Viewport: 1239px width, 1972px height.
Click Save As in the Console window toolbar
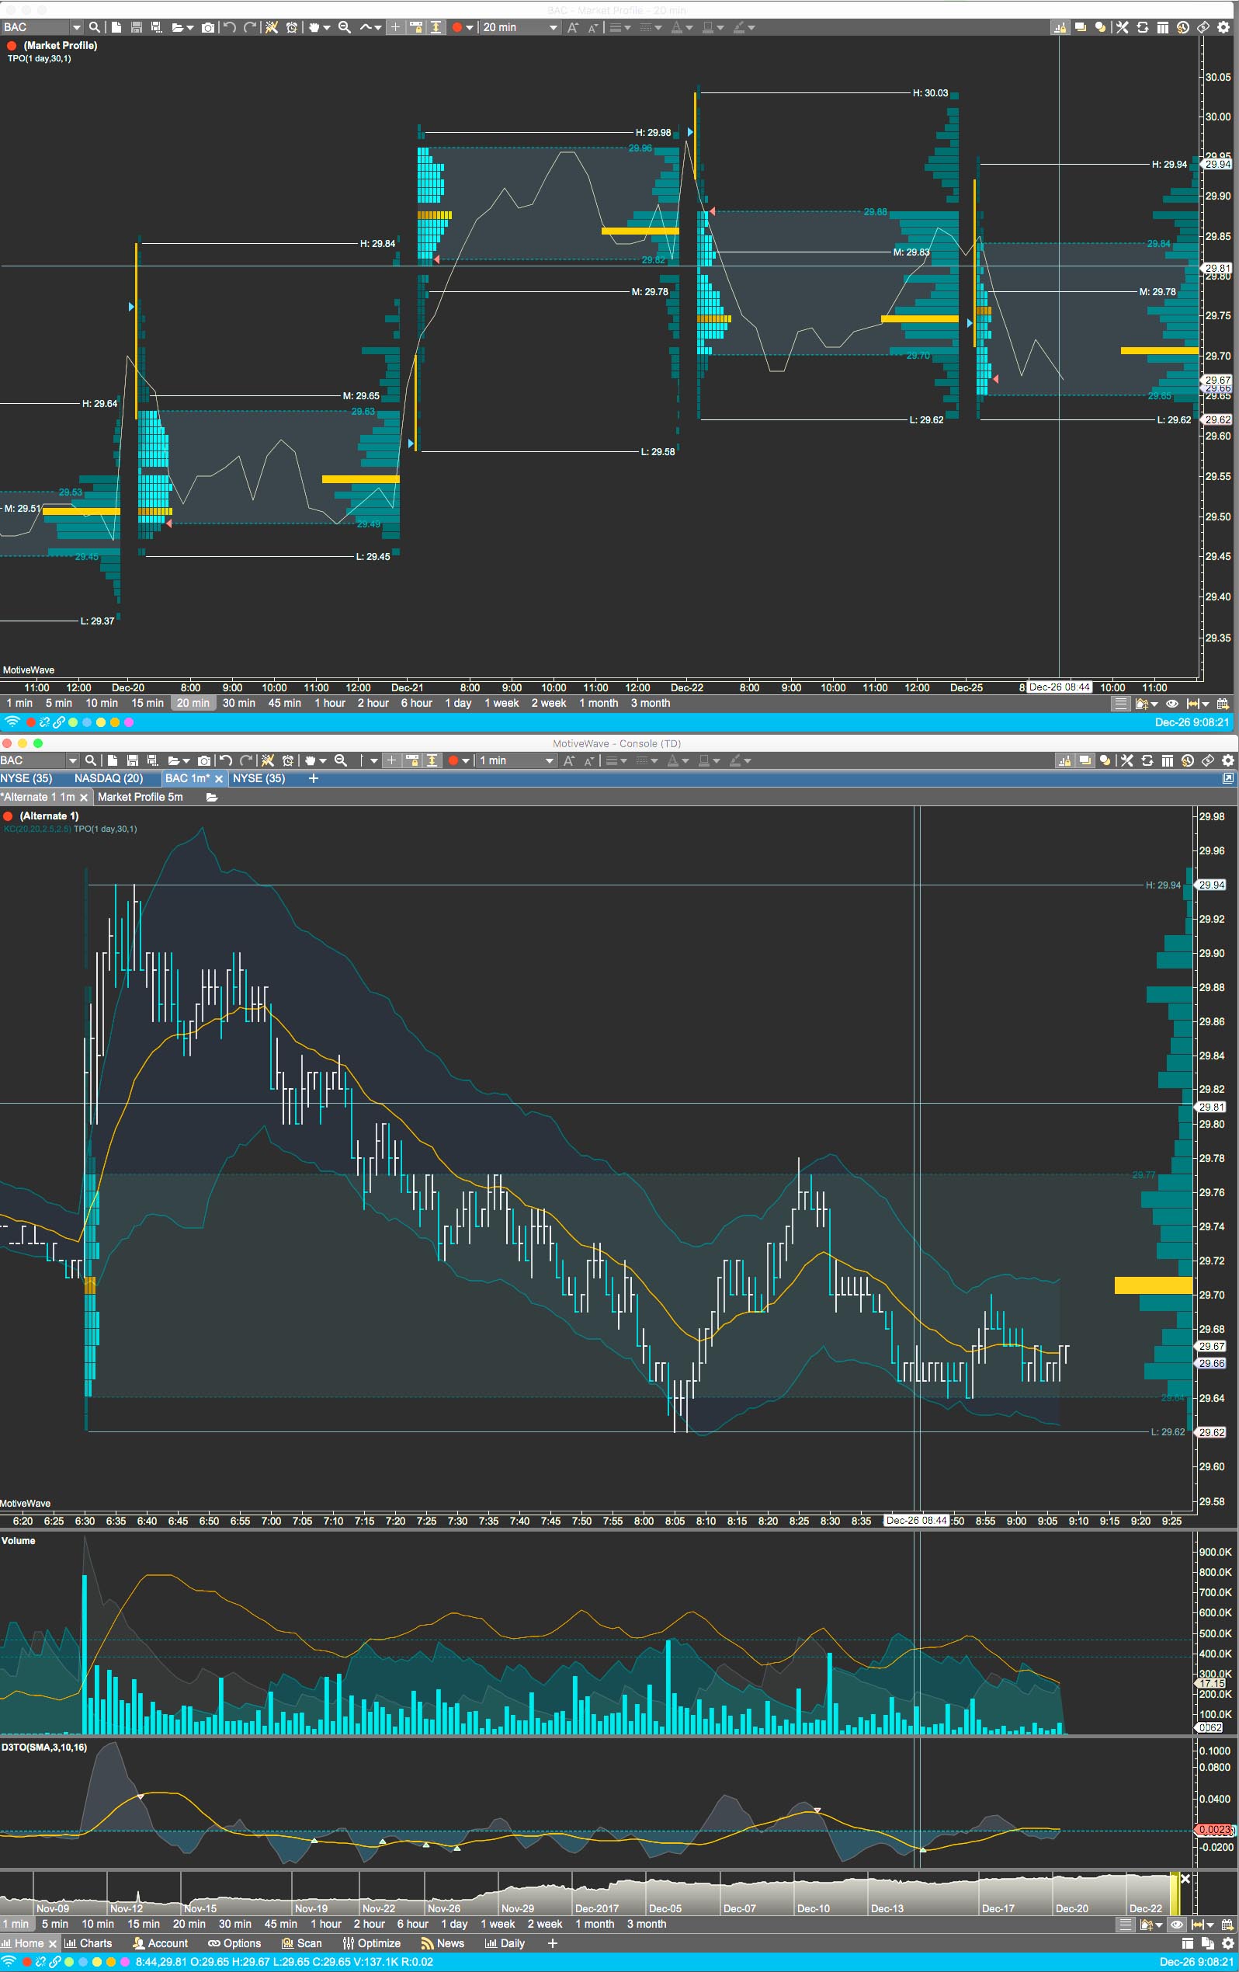click(152, 760)
